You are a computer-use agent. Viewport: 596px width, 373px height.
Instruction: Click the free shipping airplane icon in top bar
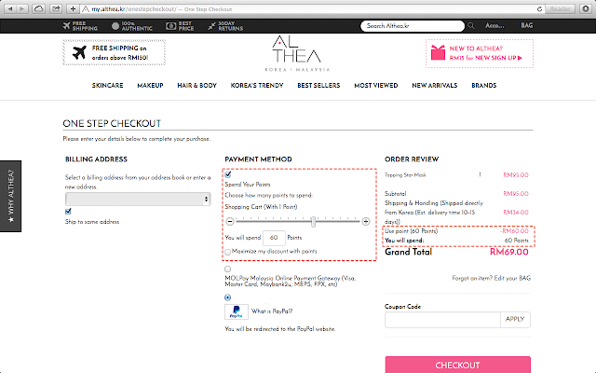[x=66, y=25]
